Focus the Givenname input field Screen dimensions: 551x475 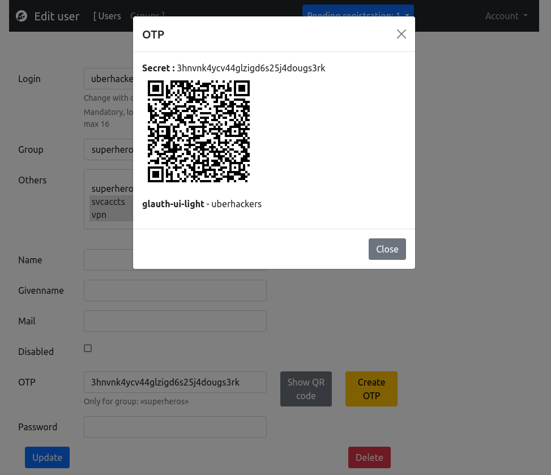point(175,290)
